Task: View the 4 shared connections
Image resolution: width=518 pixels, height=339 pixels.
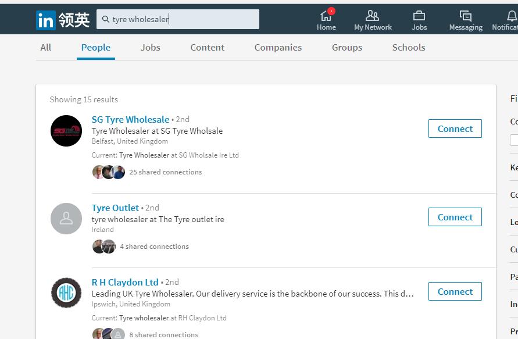Action: (154, 247)
